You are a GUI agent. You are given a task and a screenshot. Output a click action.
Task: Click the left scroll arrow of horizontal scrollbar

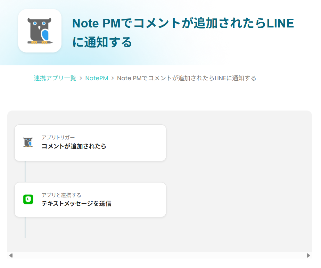11,255
